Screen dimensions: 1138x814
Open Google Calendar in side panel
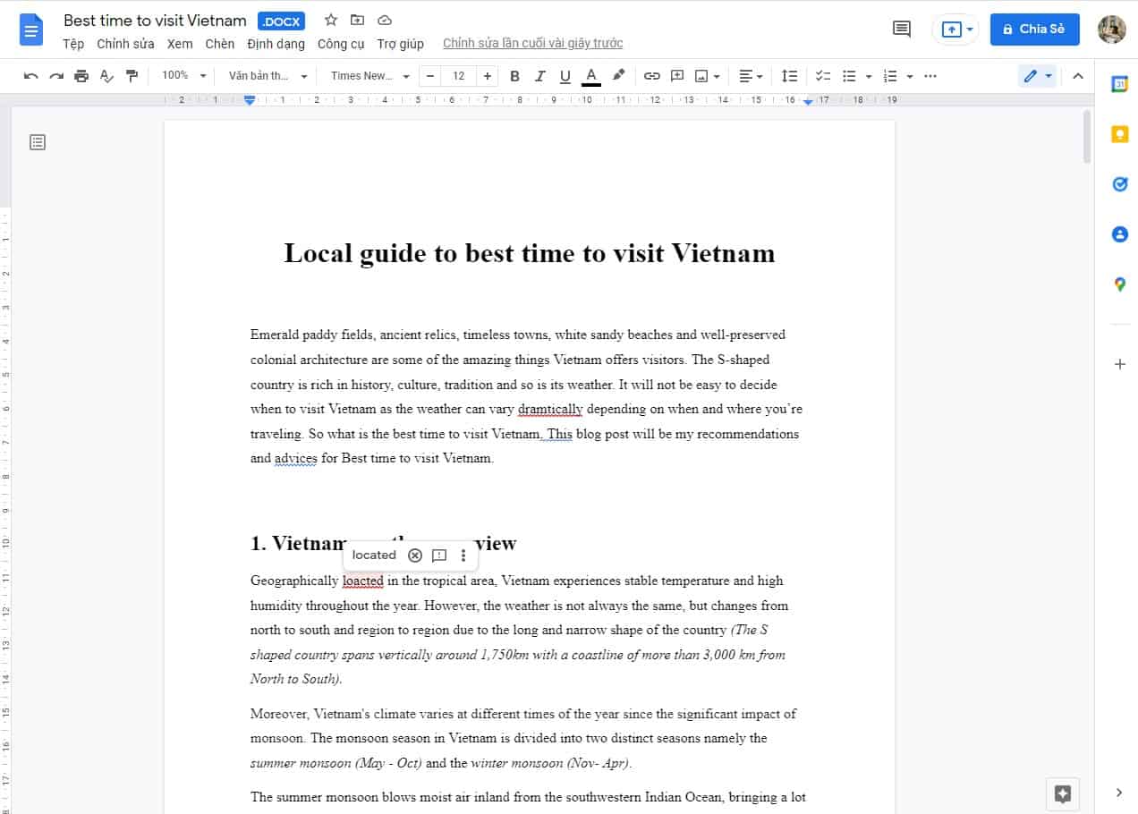pos(1119,84)
